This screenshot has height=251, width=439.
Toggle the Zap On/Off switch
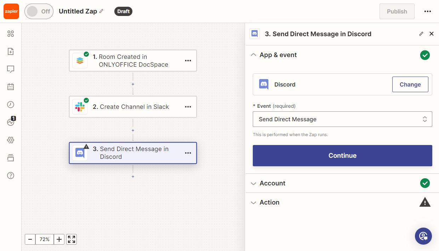click(39, 11)
